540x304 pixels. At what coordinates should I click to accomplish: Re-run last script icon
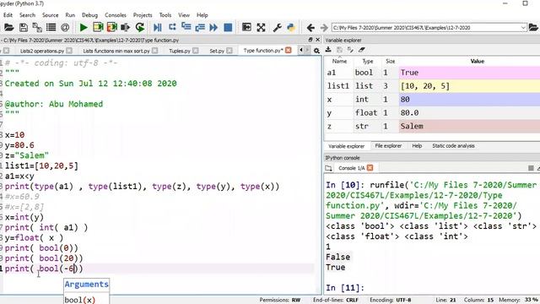pyautogui.click(x=139, y=28)
